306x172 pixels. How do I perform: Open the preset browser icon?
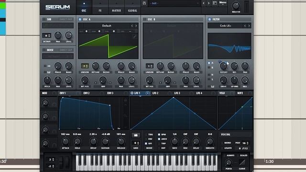(x=215, y=3)
